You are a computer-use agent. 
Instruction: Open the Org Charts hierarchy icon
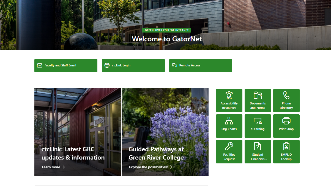point(229,121)
